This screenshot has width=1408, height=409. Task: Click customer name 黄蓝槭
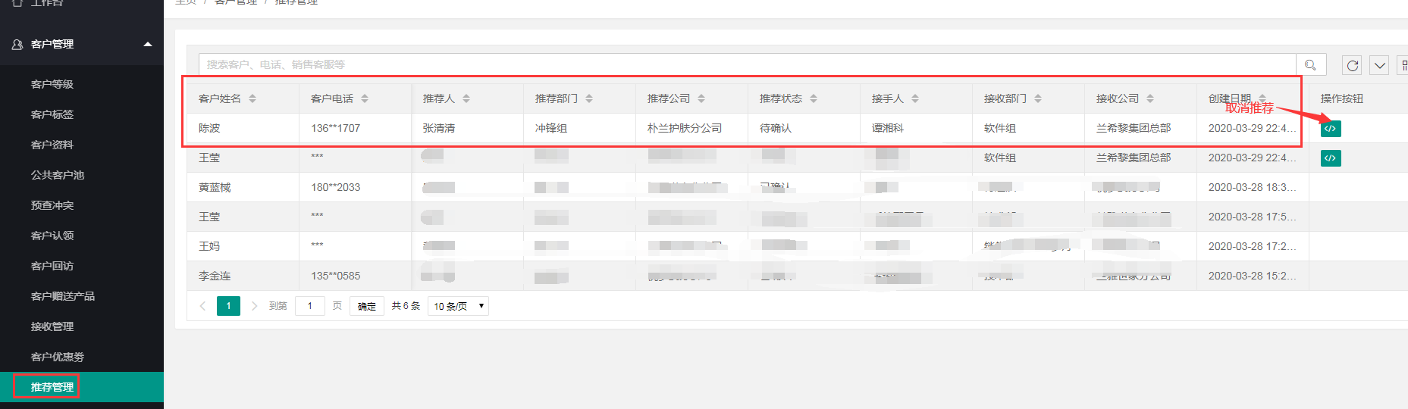pyautogui.click(x=215, y=188)
